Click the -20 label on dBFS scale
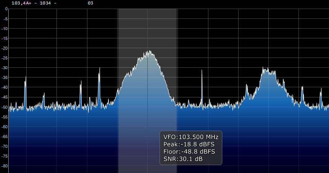Image resolution: width=329 pixels, height=173 pixels. (x=5, y=48)
